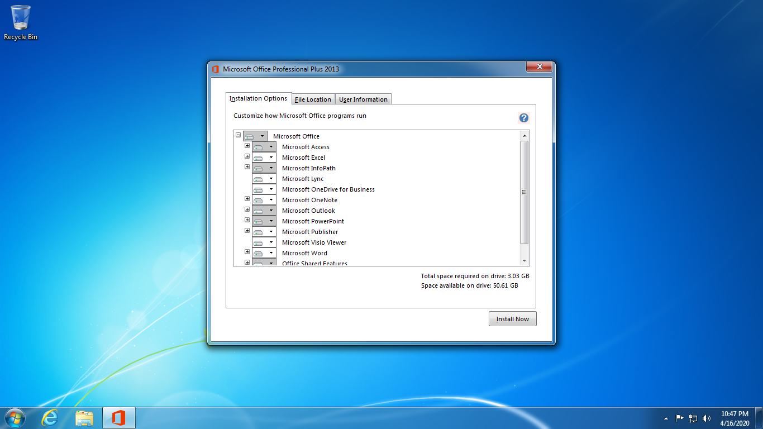Open install-state dropdown for Microsoft PowerPoint
The height and width of the screenshot is (429, 763).
(x=264, y=221)
